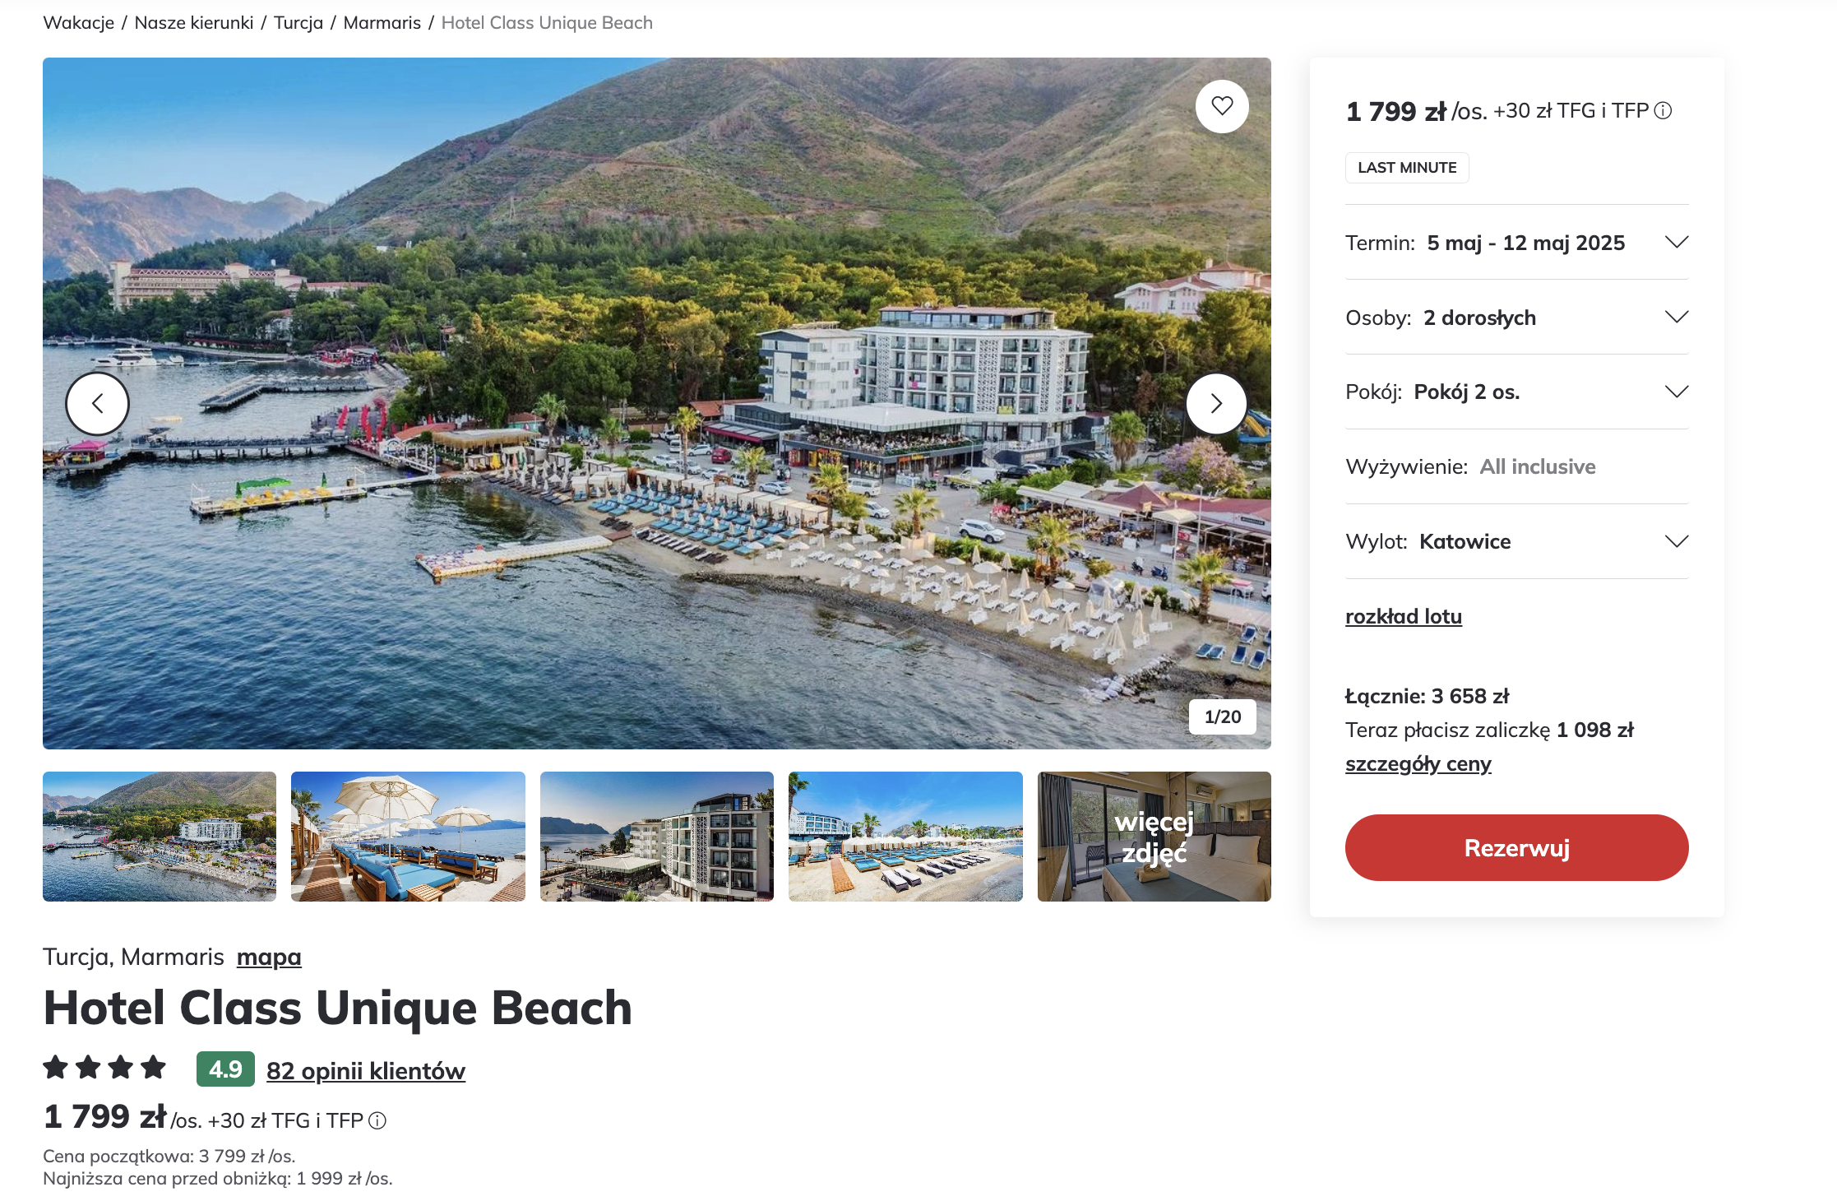Image resolution: width=1837 pixels, height=1201 pixels.
Task: Open info icon beside price under hotel name
Action: (x=377, y=1120)
